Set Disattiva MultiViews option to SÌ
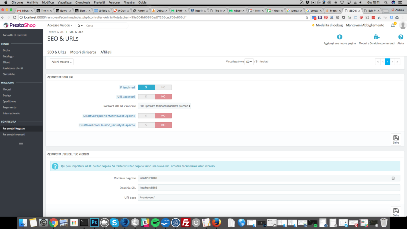 [x=146, y=116]
